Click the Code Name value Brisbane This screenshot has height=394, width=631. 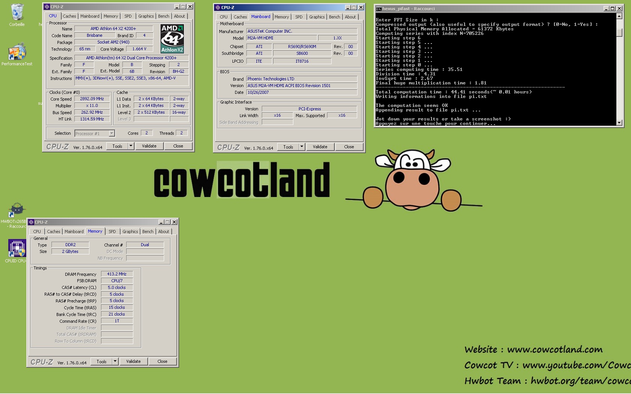click(x=95, y=35)
